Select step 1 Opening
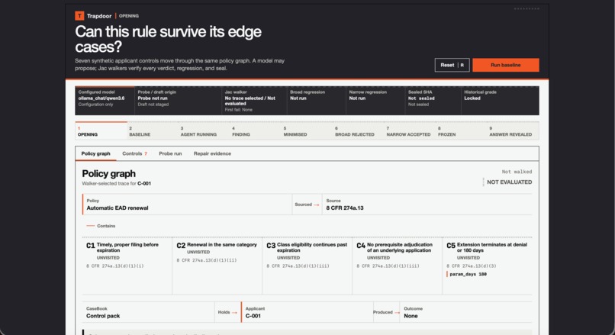This screenshot has height=335, width=615. coord(101,131)
